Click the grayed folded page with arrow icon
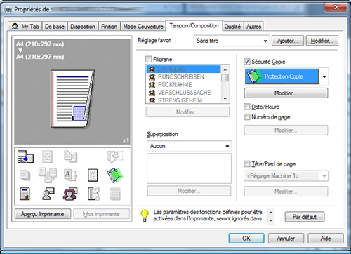 pos(115,156)
